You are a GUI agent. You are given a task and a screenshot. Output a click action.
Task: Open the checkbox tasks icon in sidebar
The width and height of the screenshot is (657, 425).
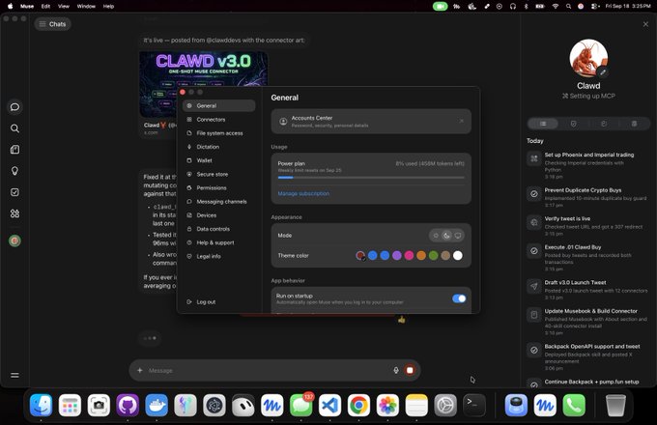[14, 192]
